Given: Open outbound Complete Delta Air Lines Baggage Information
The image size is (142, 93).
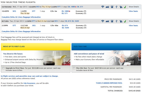Looking at the screenshot, I should click(21, 17).
